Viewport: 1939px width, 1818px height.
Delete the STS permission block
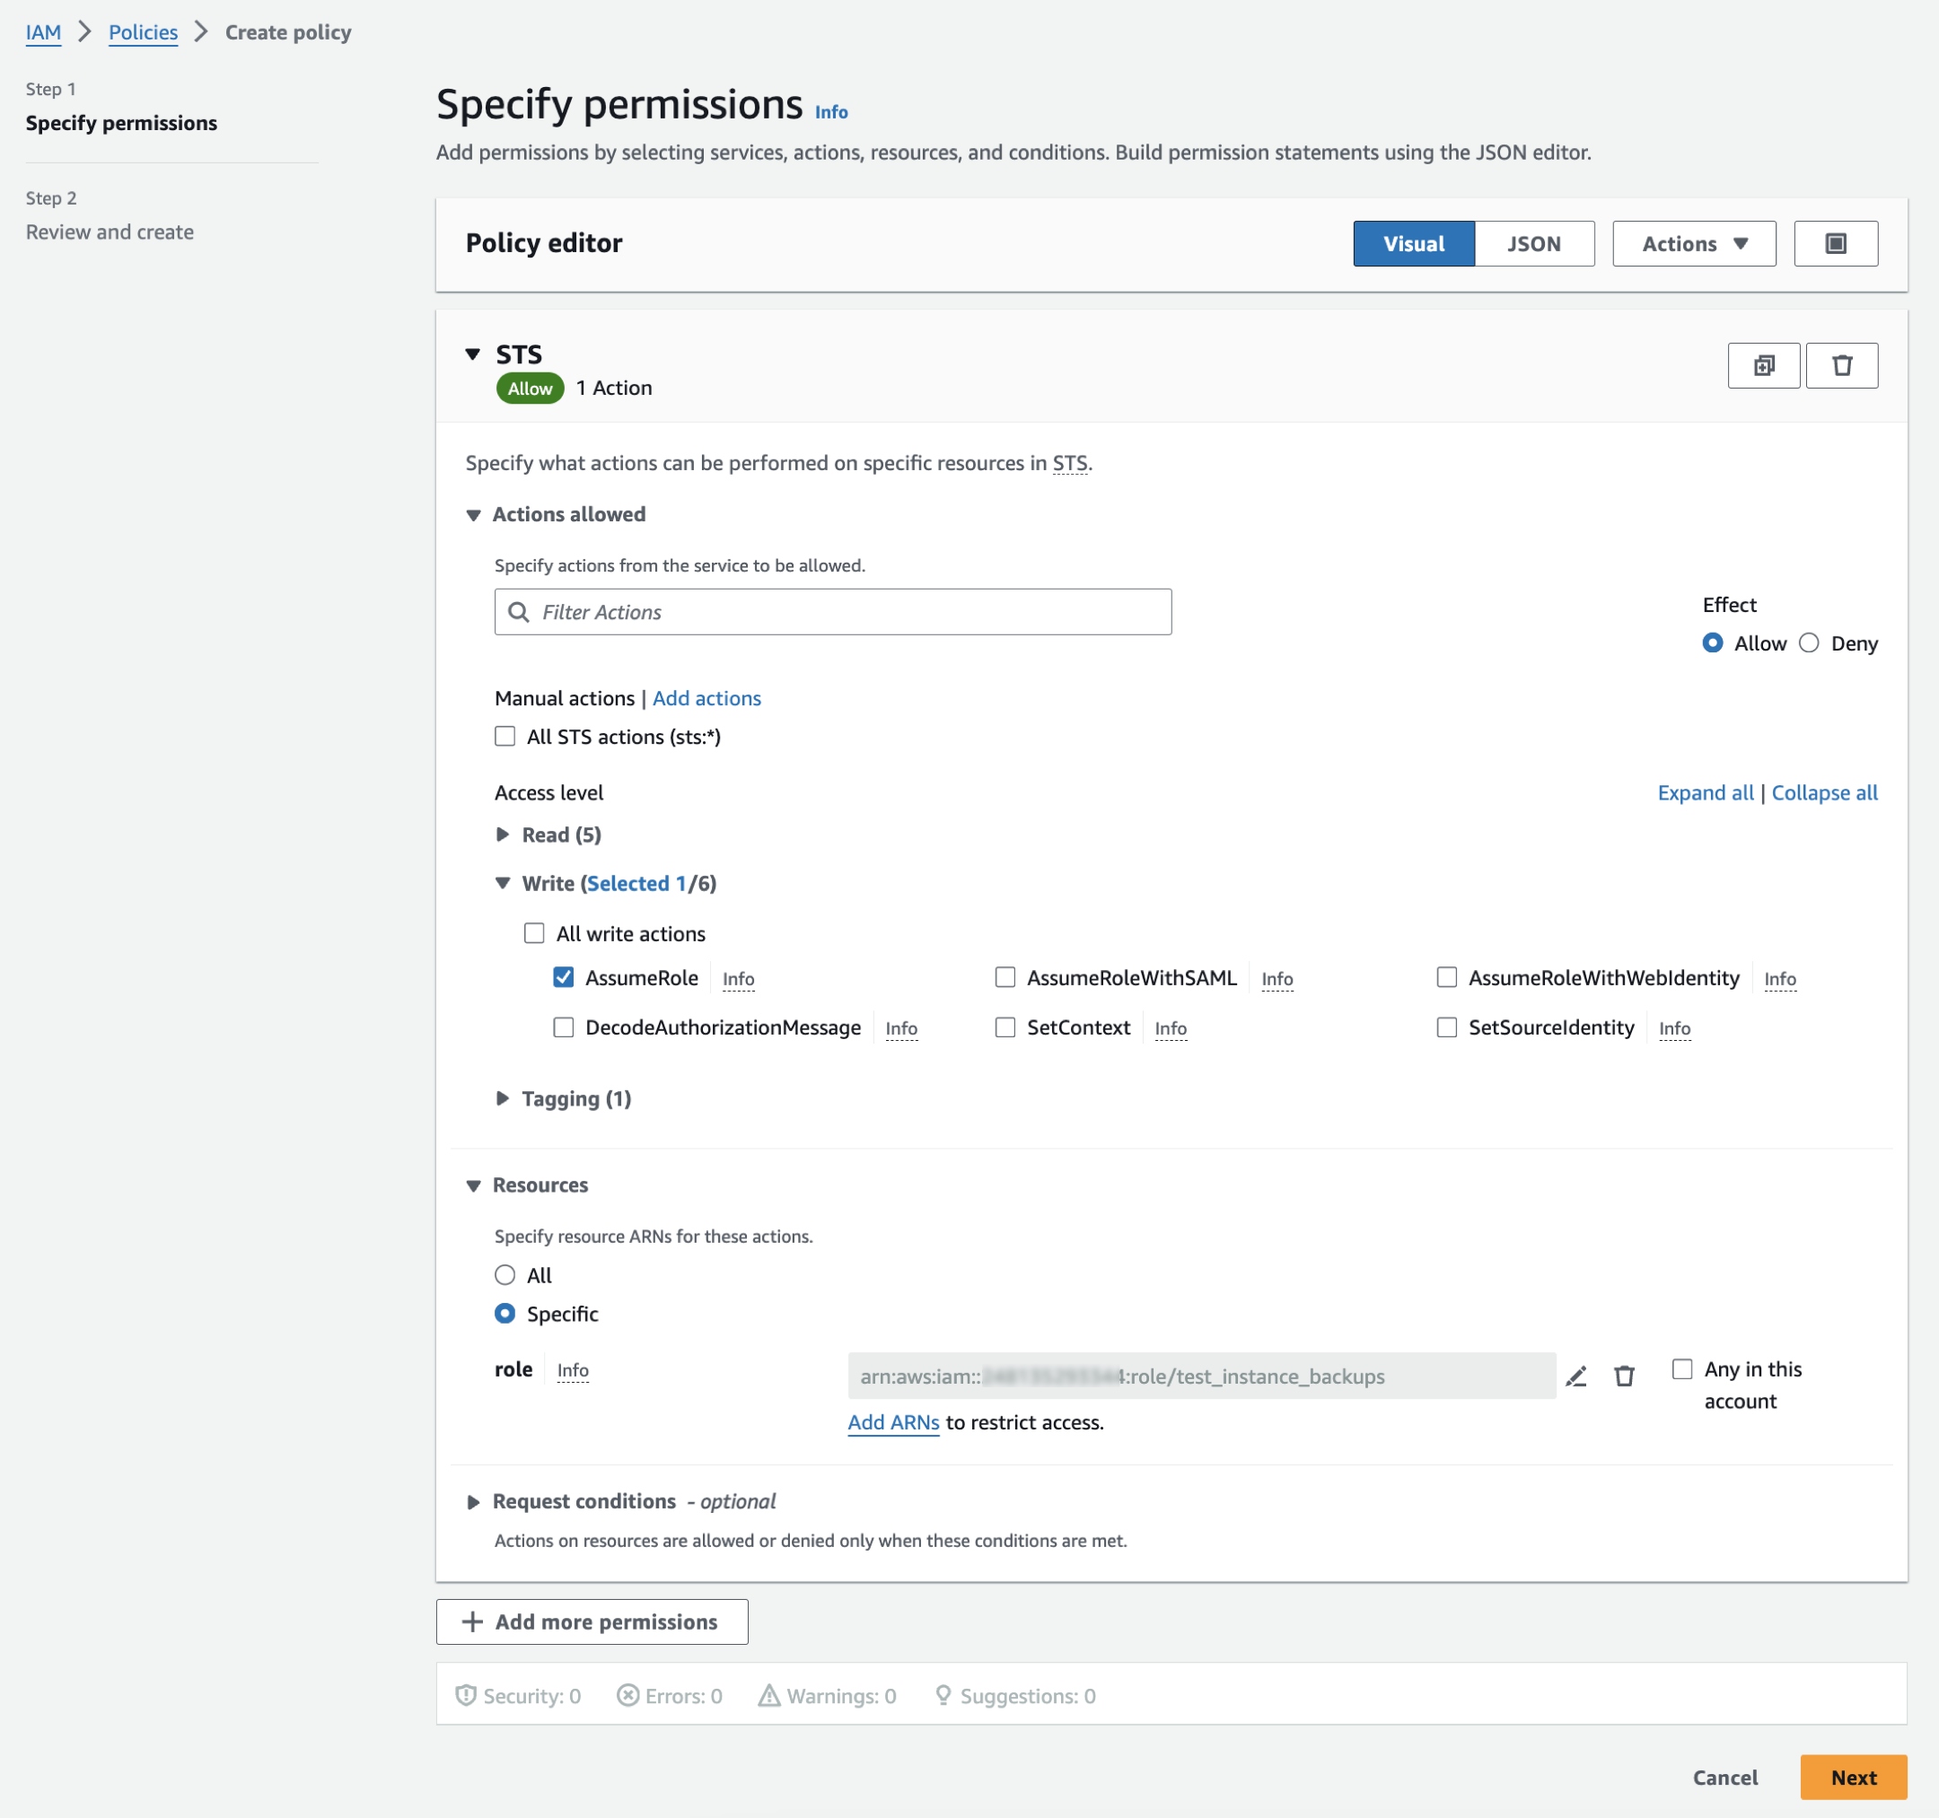(1841, 365)
